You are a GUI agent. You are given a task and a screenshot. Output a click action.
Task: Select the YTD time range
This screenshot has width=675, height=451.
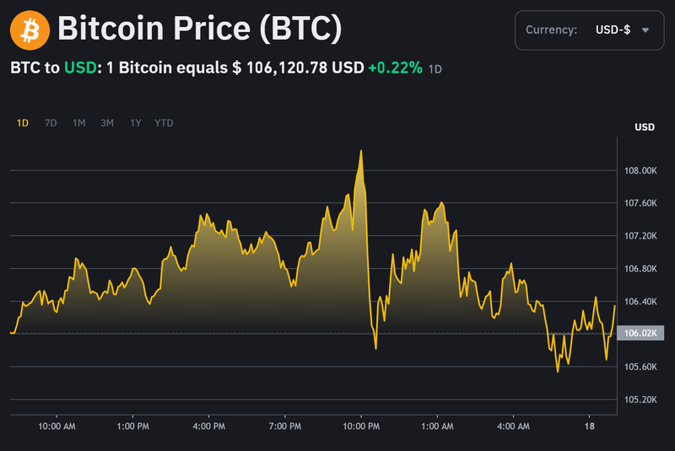[x=164, y=123]
